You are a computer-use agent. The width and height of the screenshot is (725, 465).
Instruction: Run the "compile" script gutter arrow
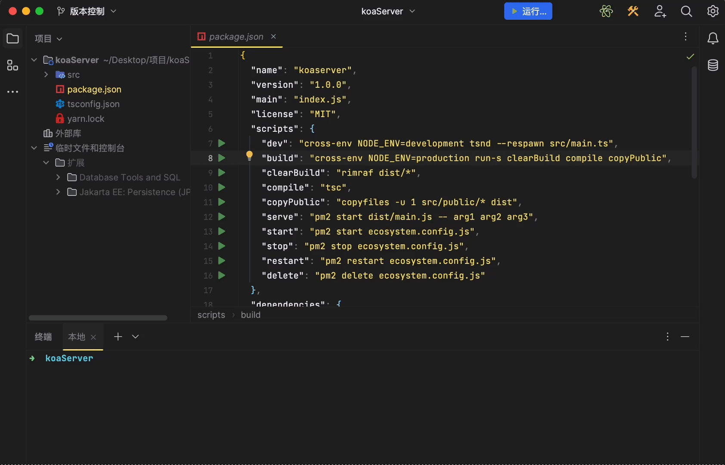coord(222,187)
